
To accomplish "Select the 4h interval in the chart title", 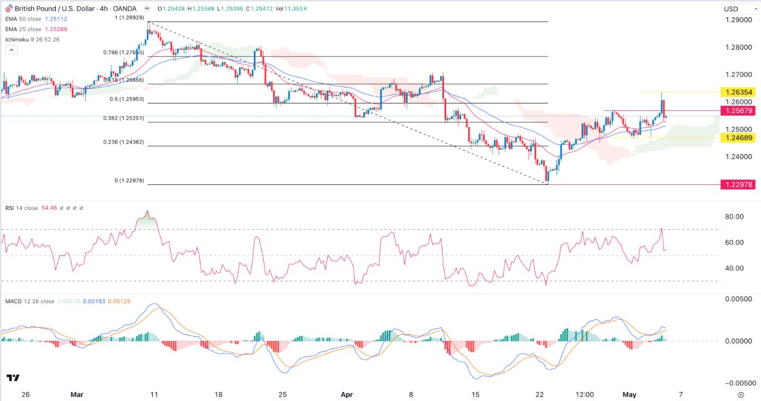I will tap(103, 9).
